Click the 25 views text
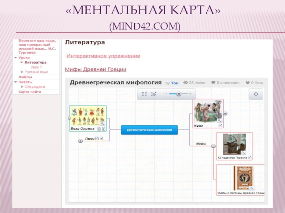285x213 pixels. coord(197,83)
